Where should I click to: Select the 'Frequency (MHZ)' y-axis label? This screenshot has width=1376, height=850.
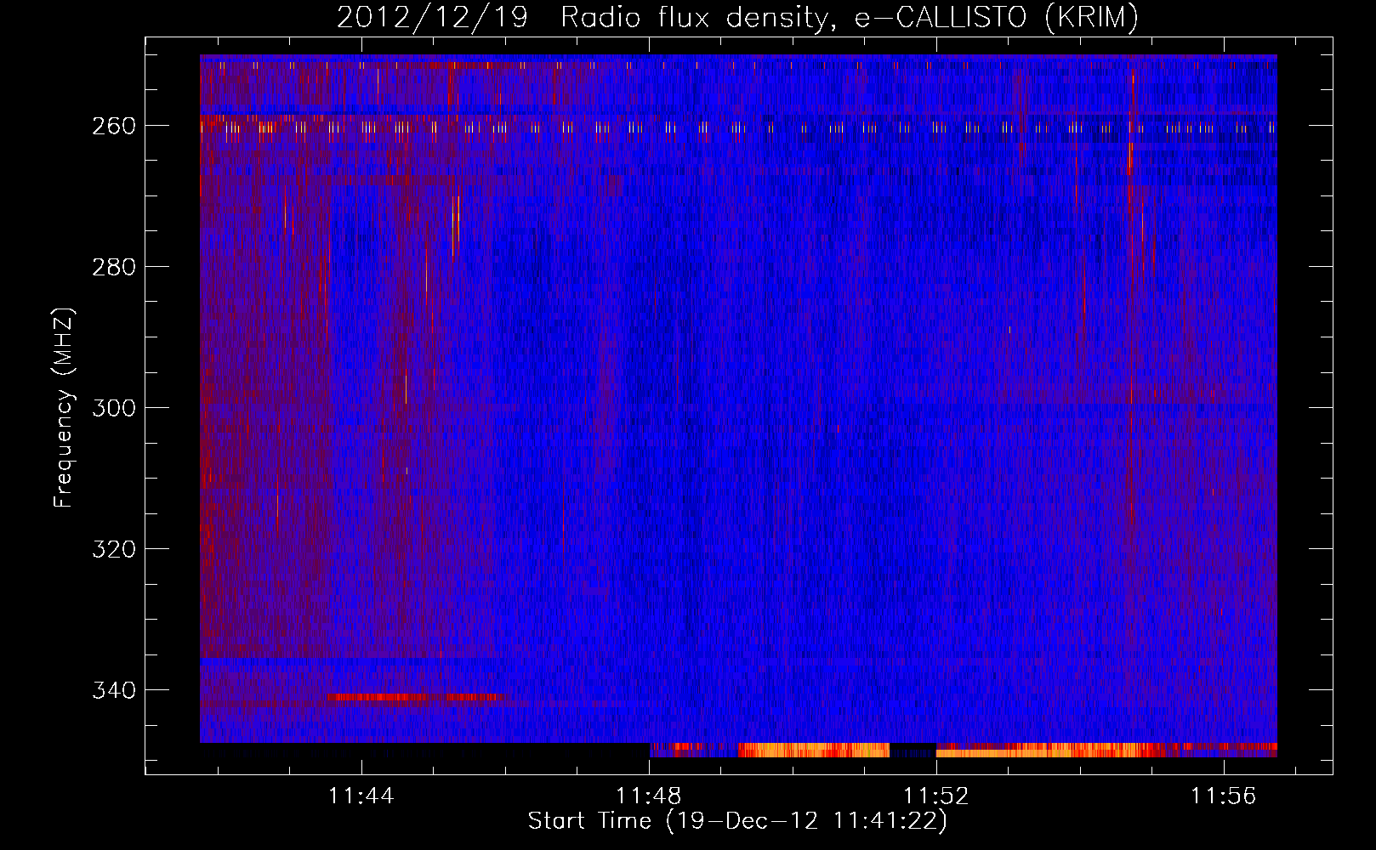click(64, 408)
